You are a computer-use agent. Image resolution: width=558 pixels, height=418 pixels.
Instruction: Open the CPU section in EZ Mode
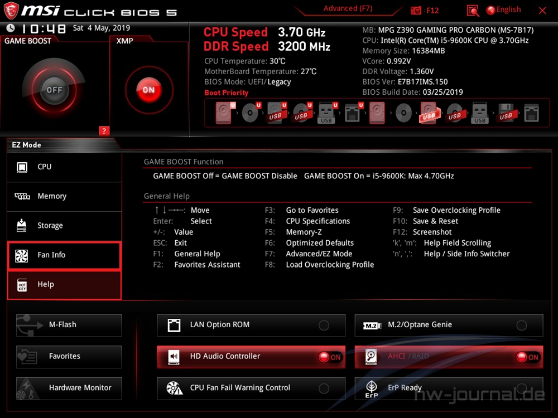(x=64, y=167)
